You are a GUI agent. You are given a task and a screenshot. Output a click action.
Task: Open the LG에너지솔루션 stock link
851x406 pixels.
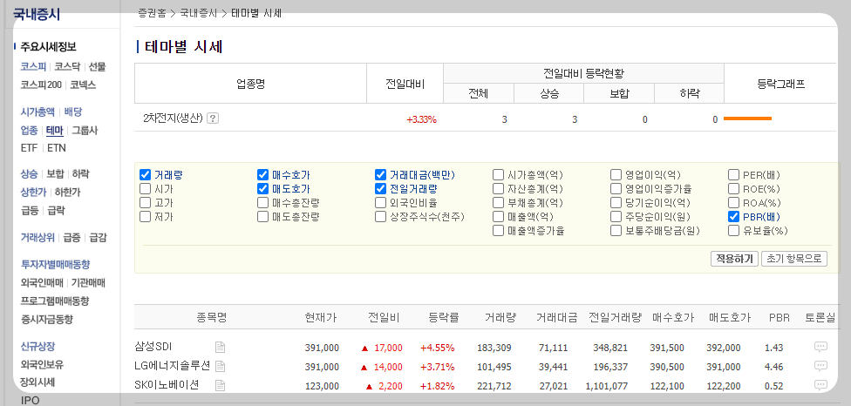(x=172, y=366)
